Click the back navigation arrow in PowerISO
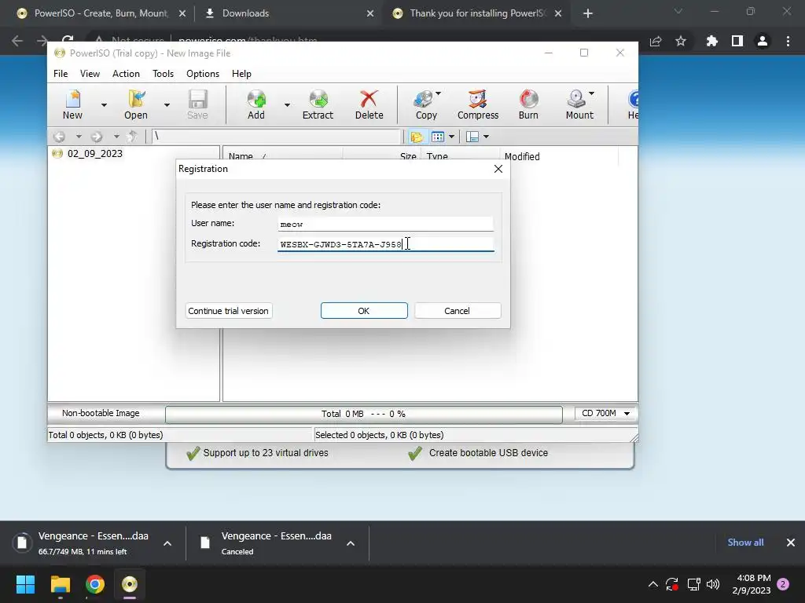This screenshot has width=805, height=603. [x=60, y=137]
